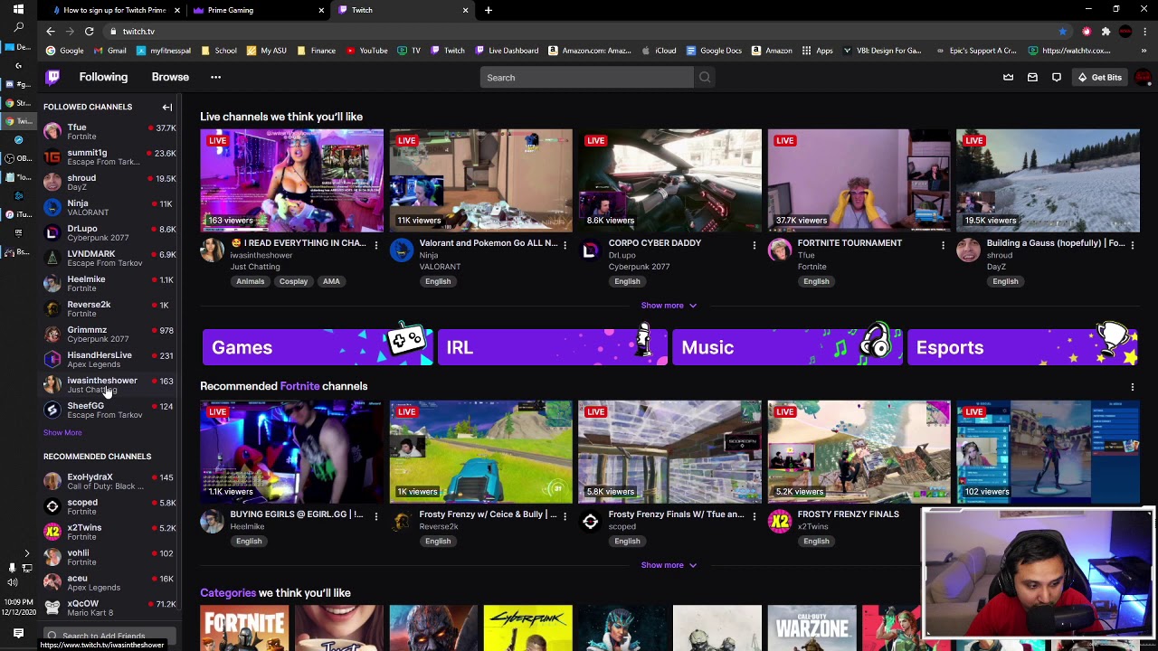This screenshot has height=651, width=1158.
Task: Click the Fortnite link in Recommended heading
Action: [299, 386]
